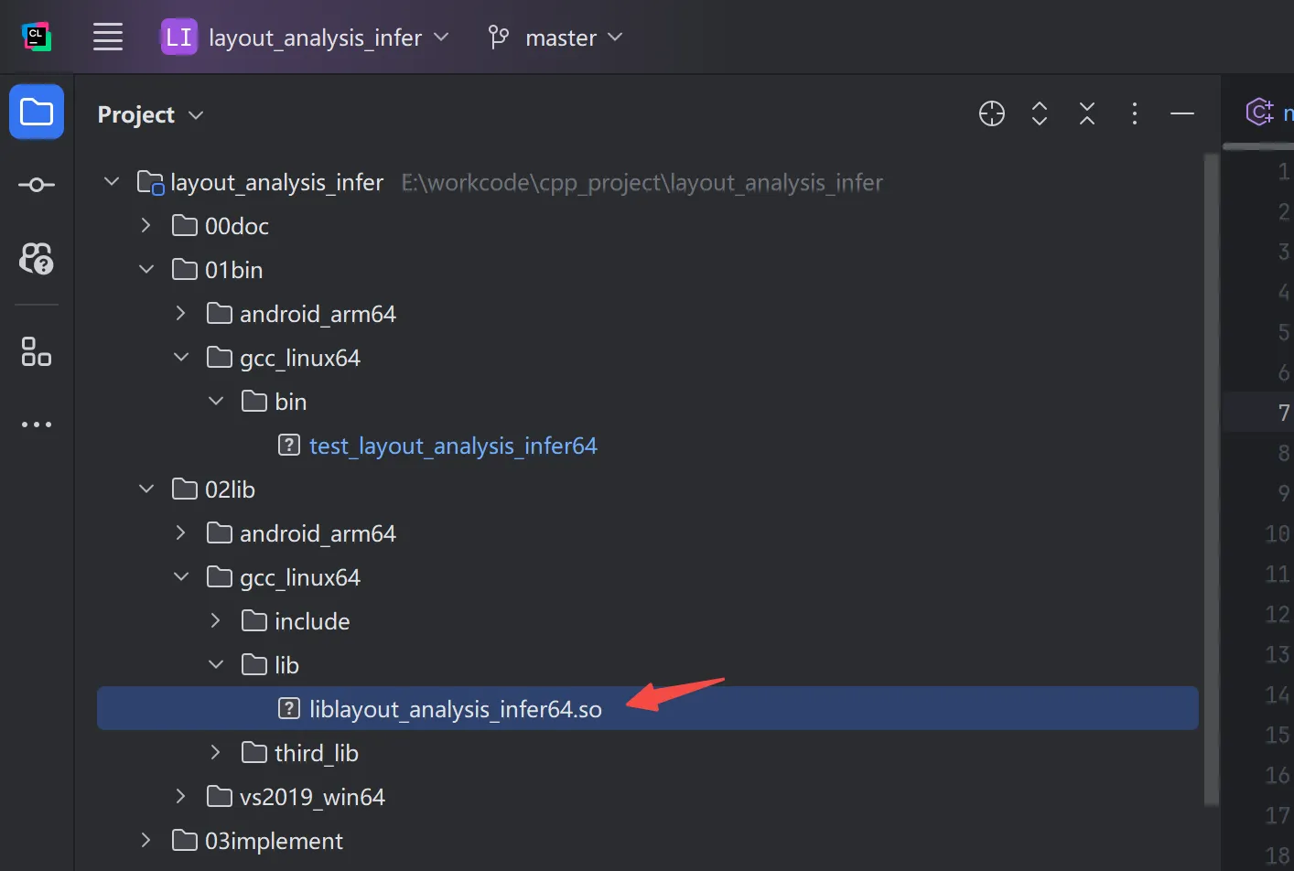Screen dimensions: 1294x871
Task: Open the Project tool window folder icon
Action: (x=37, y=112)
